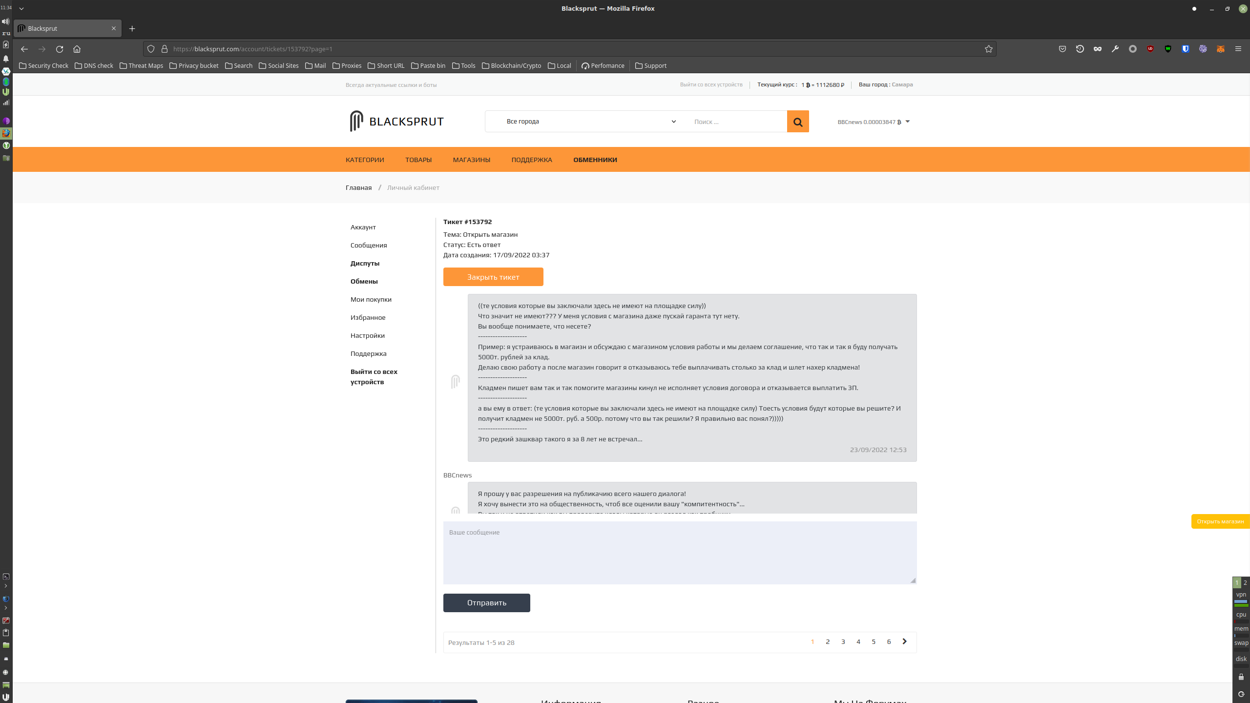Click the browser URL address bar
This screenshot has width=1250, height=703.
569,49
